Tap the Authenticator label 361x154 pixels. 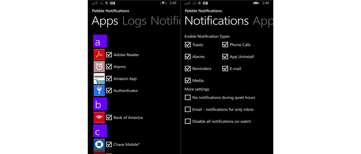(126, 90)
